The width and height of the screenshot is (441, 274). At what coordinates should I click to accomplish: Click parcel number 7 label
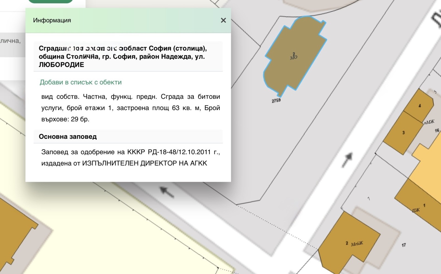point(369,199)
